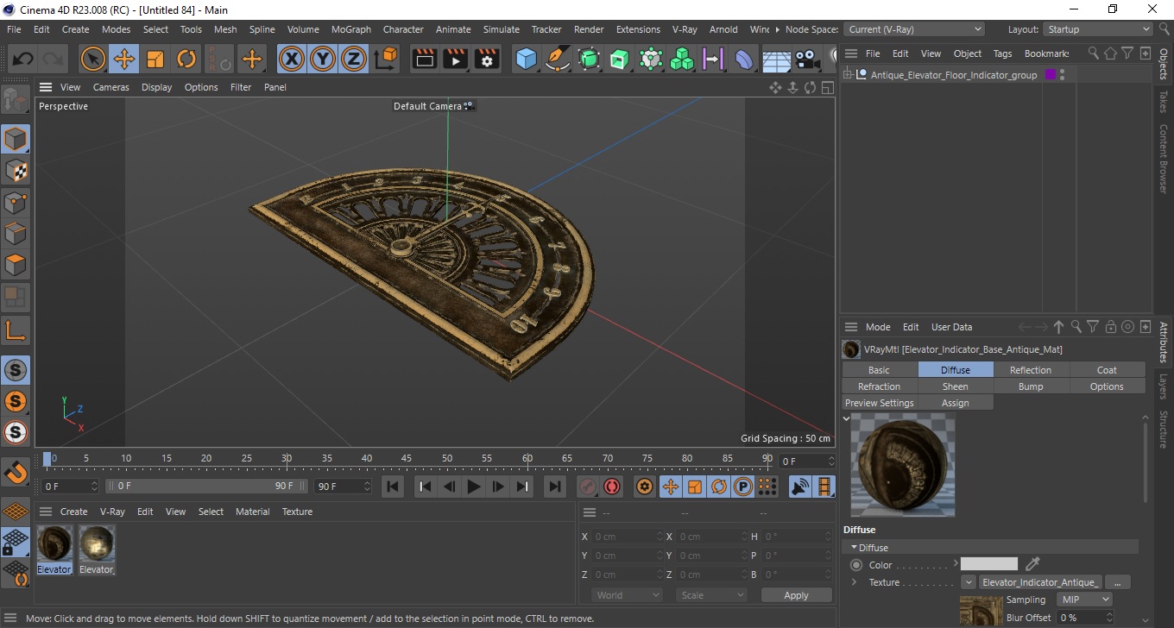Open the MoGraph menu
Image resolution: width=1174 pixels, height=628 pixels.
coord(350,29)
